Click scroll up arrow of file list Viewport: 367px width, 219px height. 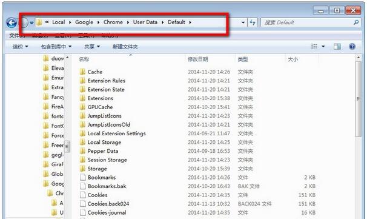[x=358, y=58]
